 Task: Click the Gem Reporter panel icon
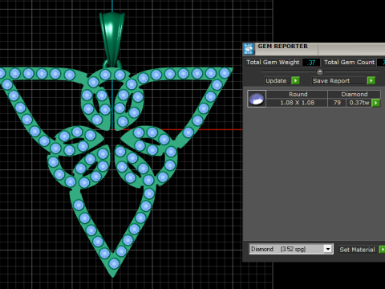click(x=249, y=49)
